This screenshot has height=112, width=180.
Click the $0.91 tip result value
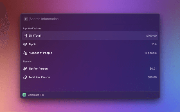click(x=153, y=69)
